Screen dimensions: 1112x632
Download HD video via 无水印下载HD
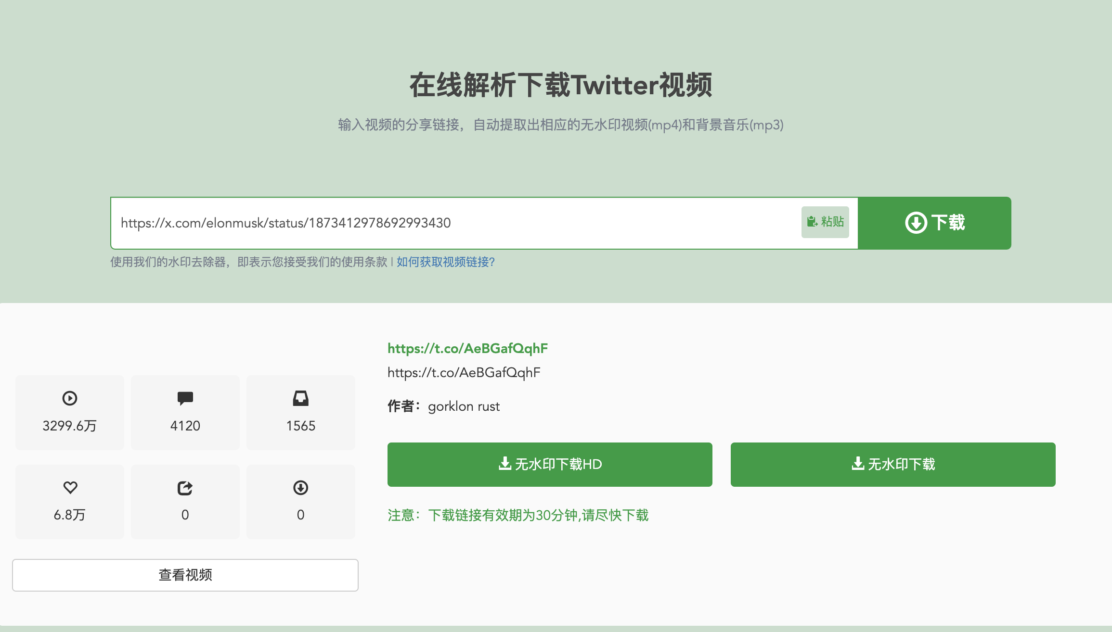tap(550, 465)
